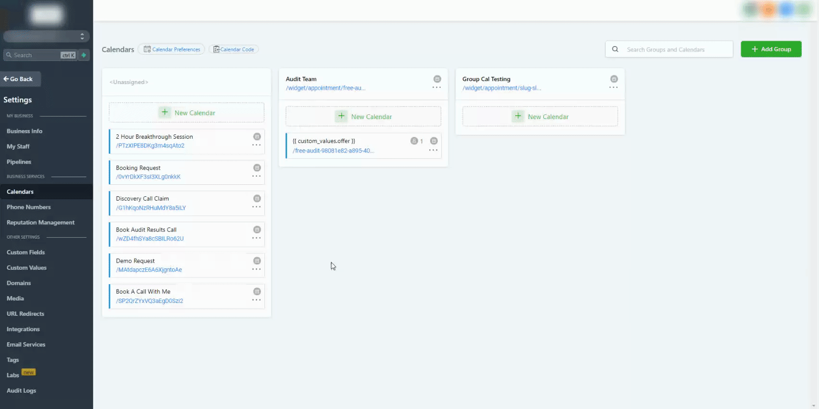Click the calendar icon on Demo Request card
819x409 pixels.
257,261
